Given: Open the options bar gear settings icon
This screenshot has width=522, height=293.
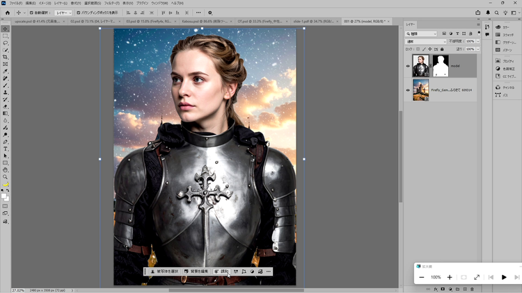Looking at the screenshot, I should point(209,12).
